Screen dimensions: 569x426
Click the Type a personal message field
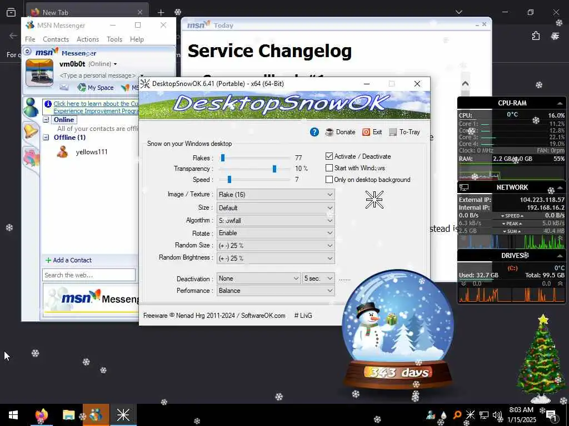(x=98, y=75)
